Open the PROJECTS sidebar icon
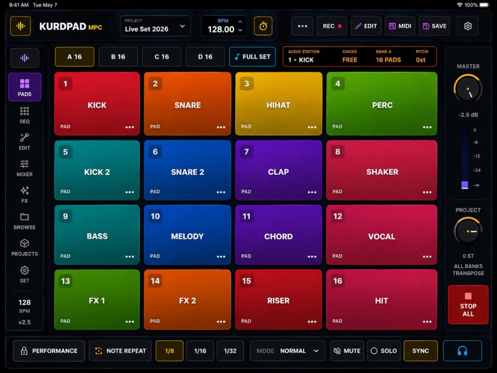Image resolution: width=497 pixels, height=373 pixels. point(25,248)
